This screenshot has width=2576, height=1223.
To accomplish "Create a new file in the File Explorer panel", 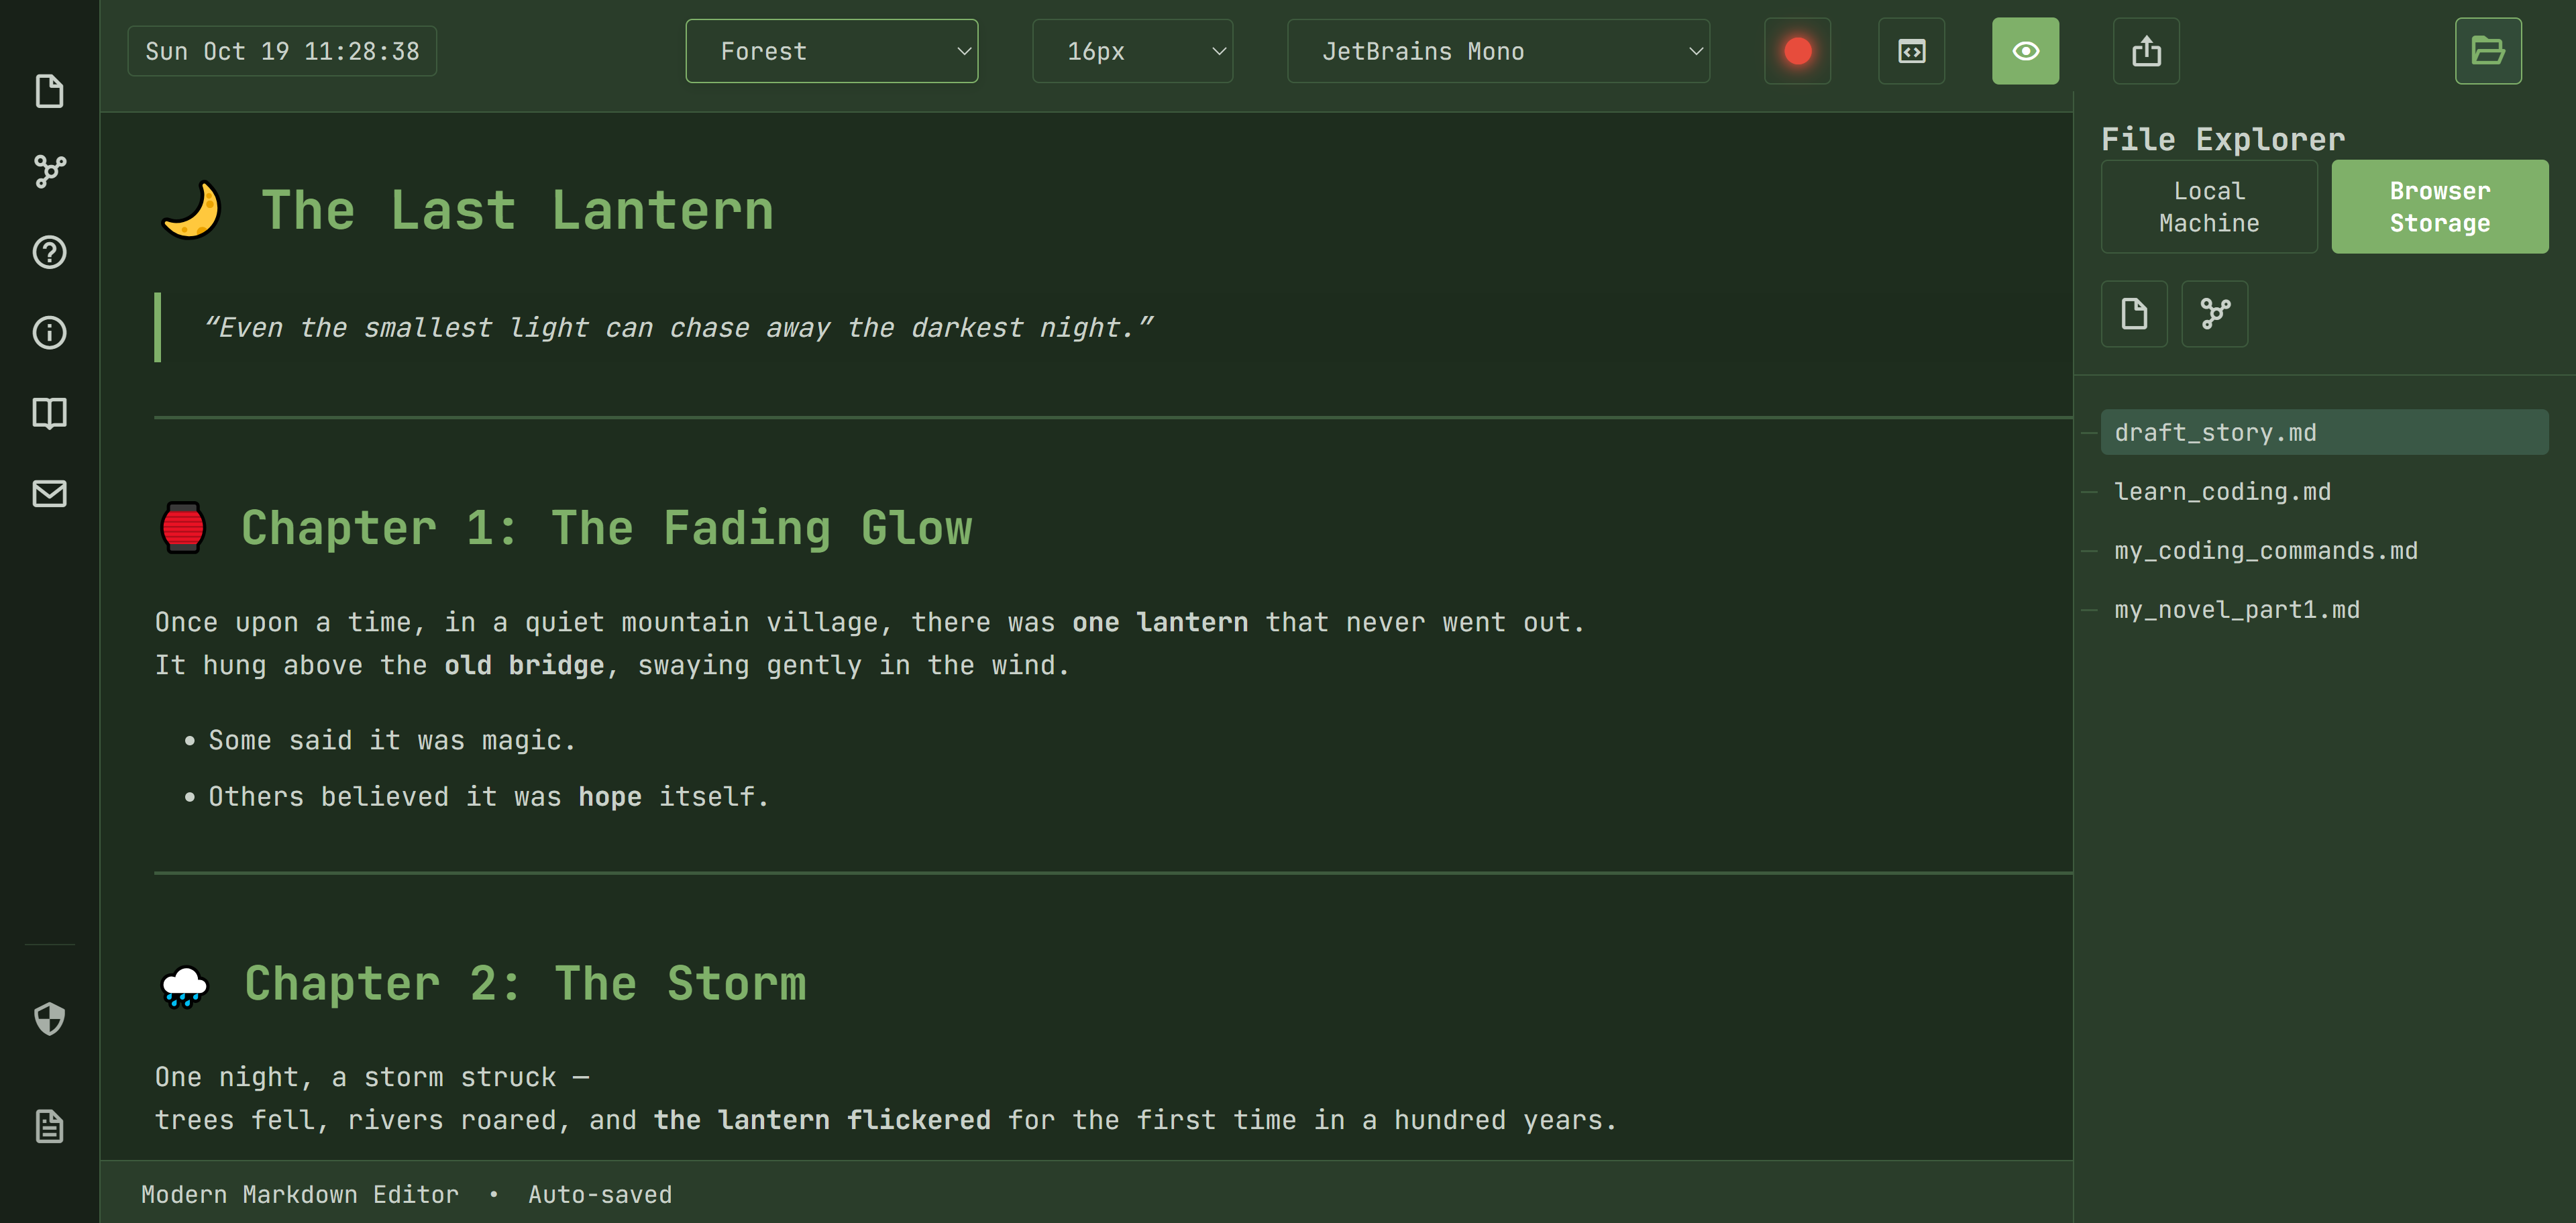I will click(2134, 313).
